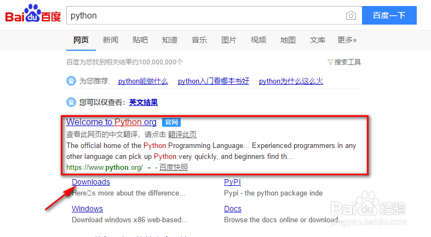
Task: Click the 官网 badge
Action: coord(171,122)
